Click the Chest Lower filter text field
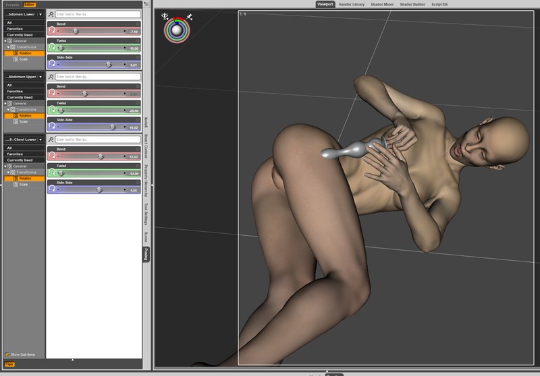The width and height of the screenshot is (540, 376). (x=98, y=139)
